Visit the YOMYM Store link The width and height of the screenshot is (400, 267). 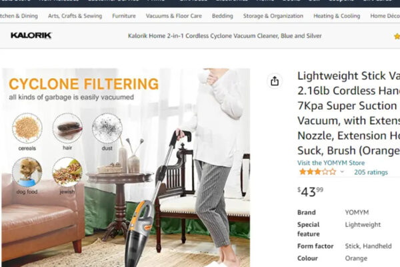[331, 163]
